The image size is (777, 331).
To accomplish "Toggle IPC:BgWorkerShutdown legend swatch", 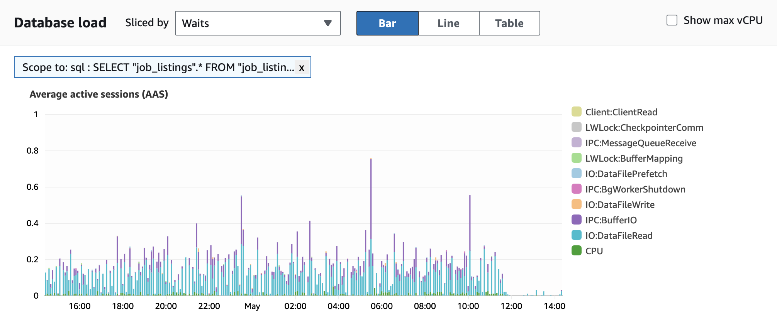I will coord(577,189).
